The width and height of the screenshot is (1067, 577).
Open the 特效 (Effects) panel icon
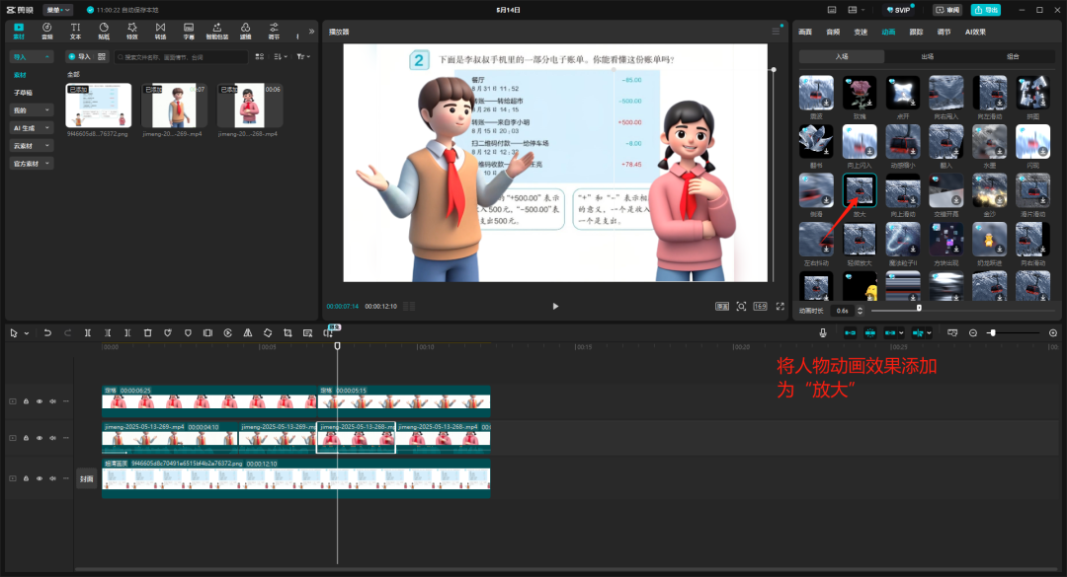tap(132, 30)
